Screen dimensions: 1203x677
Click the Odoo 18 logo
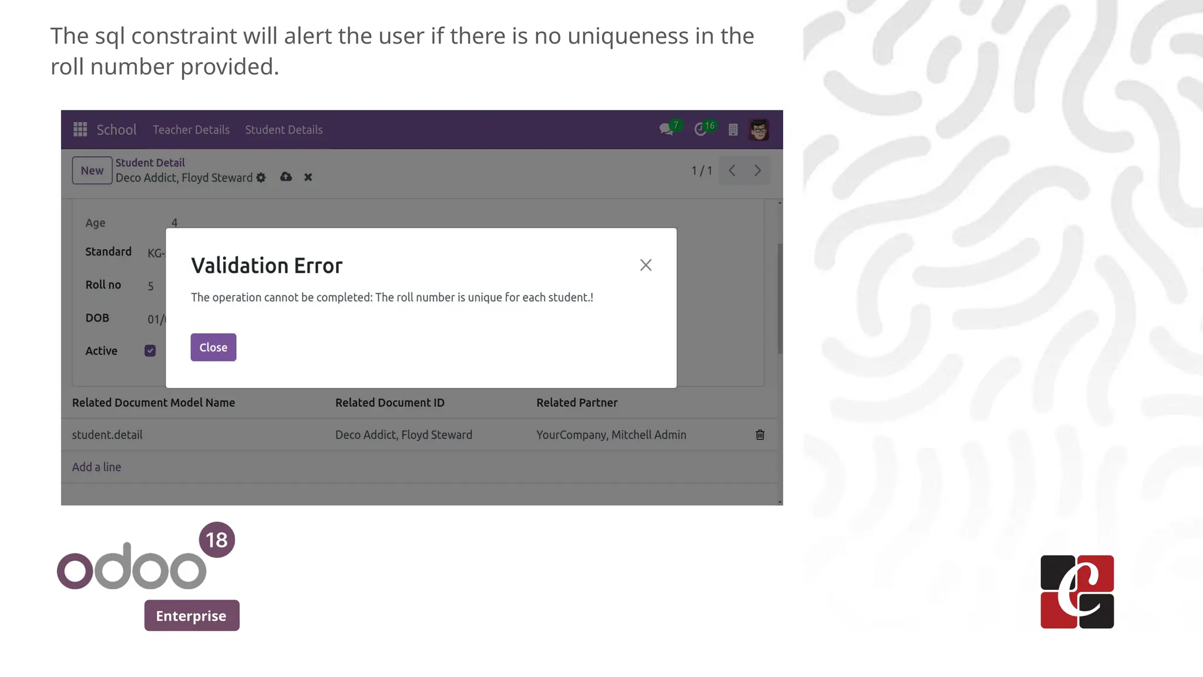146,557
